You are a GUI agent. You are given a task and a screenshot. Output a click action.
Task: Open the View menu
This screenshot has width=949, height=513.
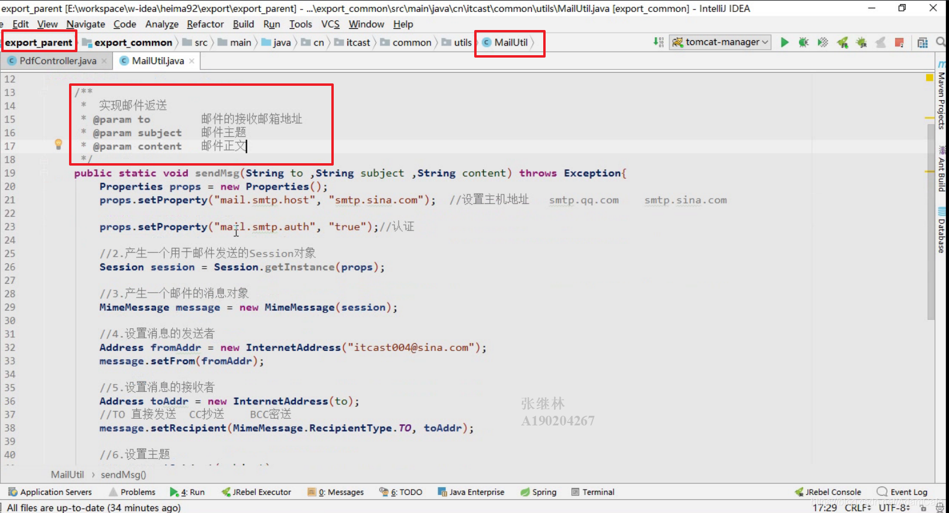[47, 24]
